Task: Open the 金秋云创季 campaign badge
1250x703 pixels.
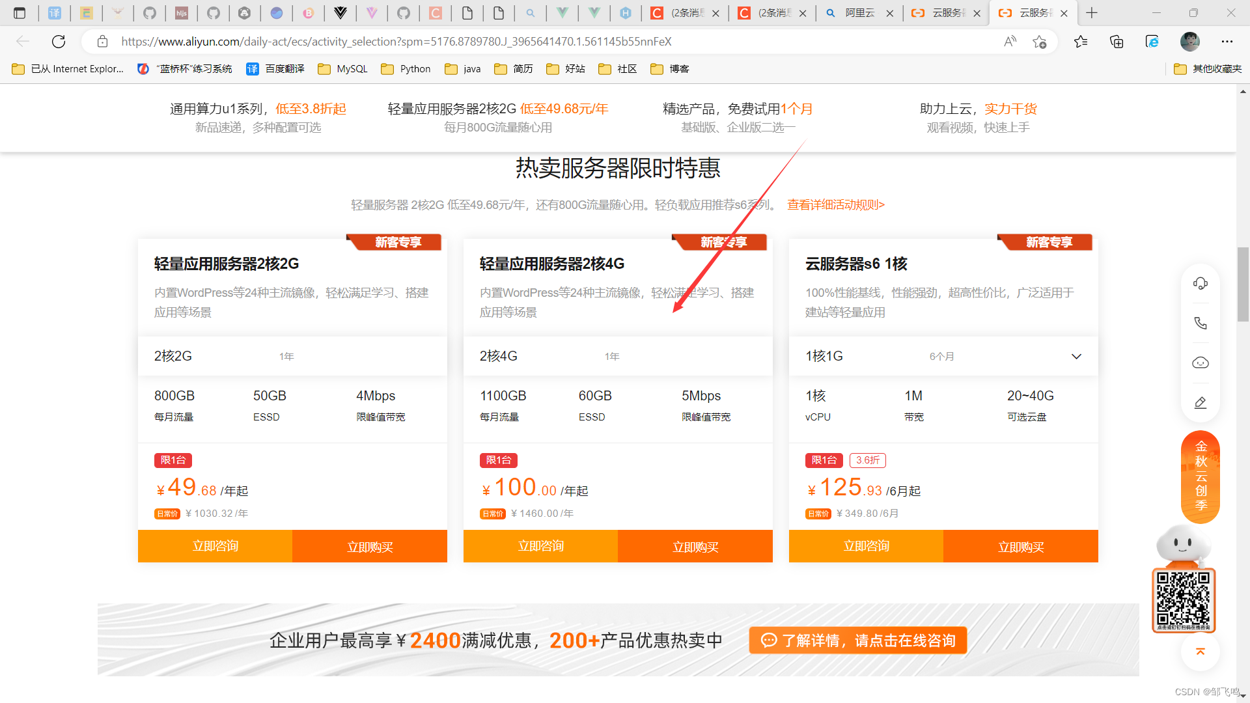Action: tap(1200, 477)
